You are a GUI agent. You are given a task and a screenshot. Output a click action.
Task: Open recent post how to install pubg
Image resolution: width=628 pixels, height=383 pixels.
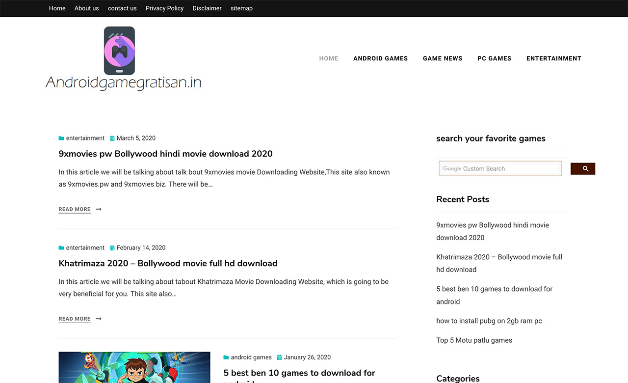(489, 321)
